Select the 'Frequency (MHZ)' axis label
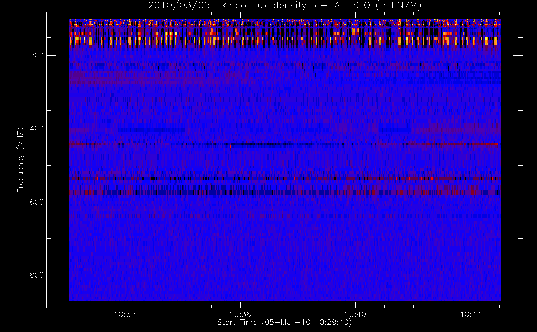 pos(21,160)
